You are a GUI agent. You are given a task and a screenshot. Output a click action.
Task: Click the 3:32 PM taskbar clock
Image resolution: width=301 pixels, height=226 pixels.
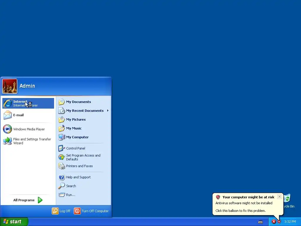[290, 222]
